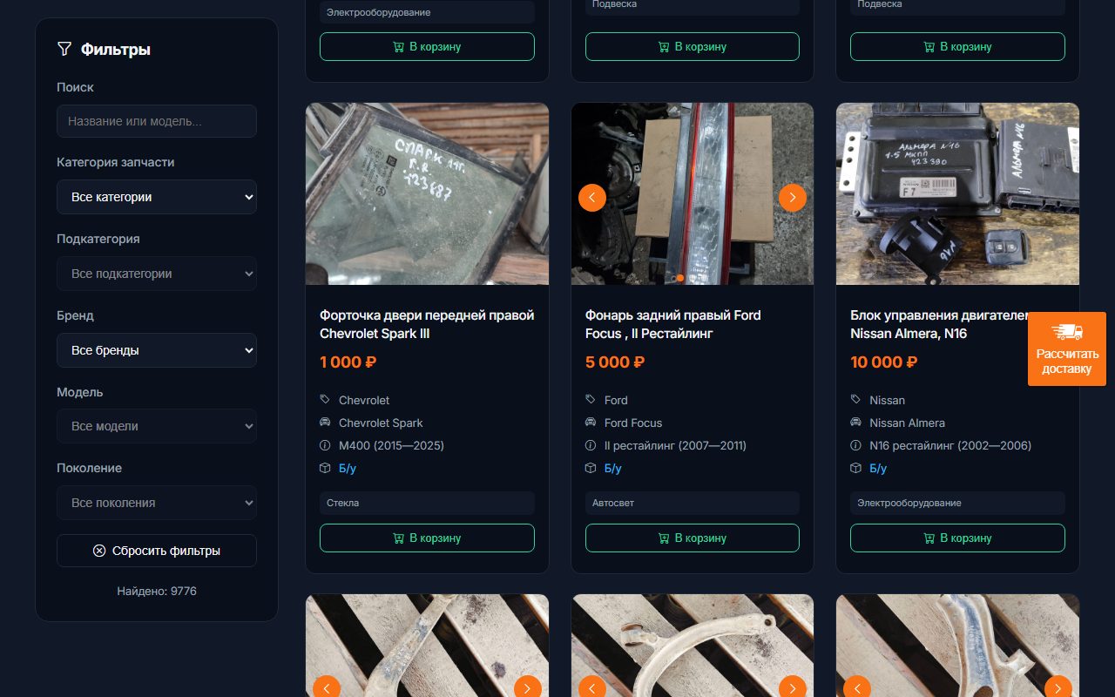Click Электрооборудование tag in the Nissan Almera card

(x=957, y=503)
